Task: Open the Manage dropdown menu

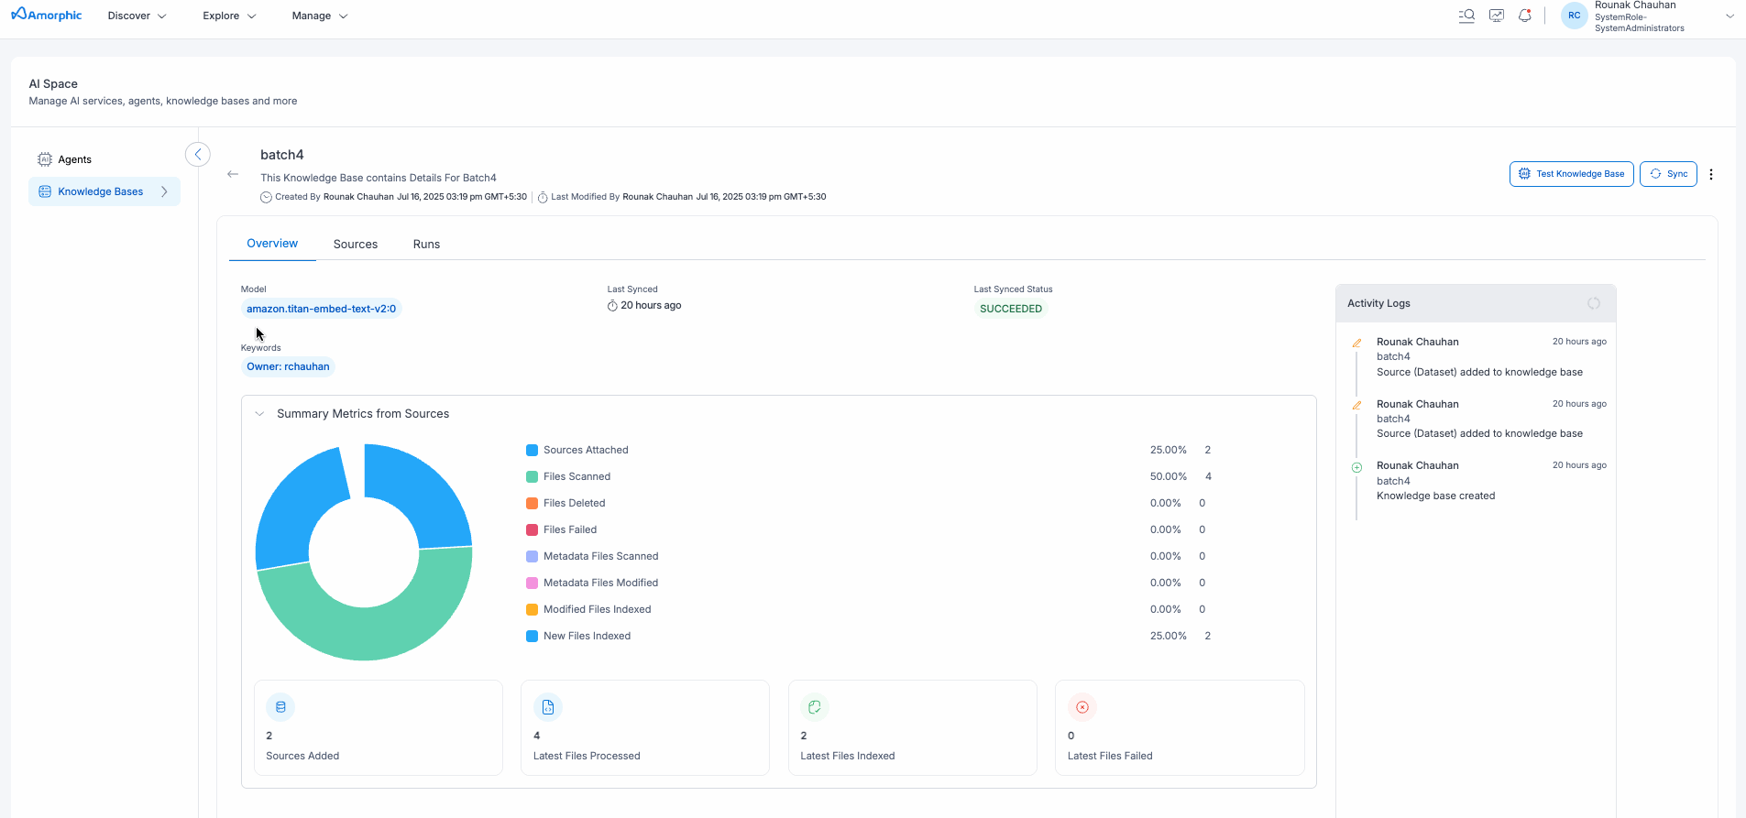Action: tap(320, 16)
